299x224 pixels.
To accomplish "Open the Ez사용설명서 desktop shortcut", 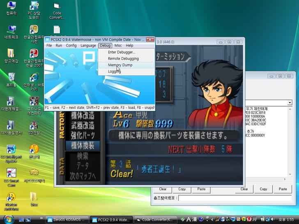I will pos(11,128).
